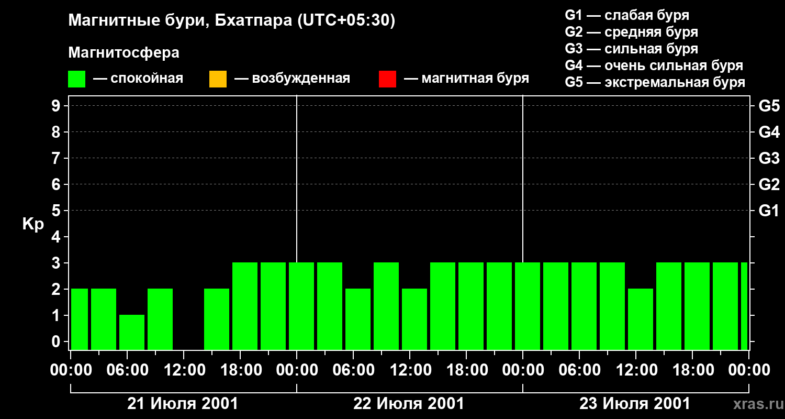Click the 'Магнитосфера' legend heading

click(x=124, y=53)
